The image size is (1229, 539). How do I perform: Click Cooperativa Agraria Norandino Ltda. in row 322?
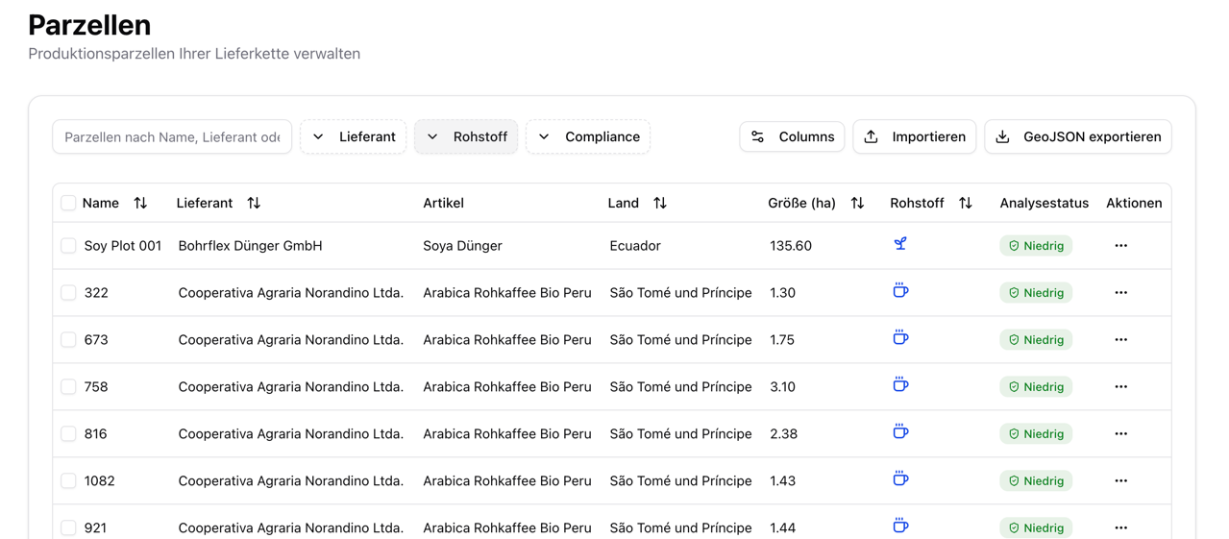point(291,293)
